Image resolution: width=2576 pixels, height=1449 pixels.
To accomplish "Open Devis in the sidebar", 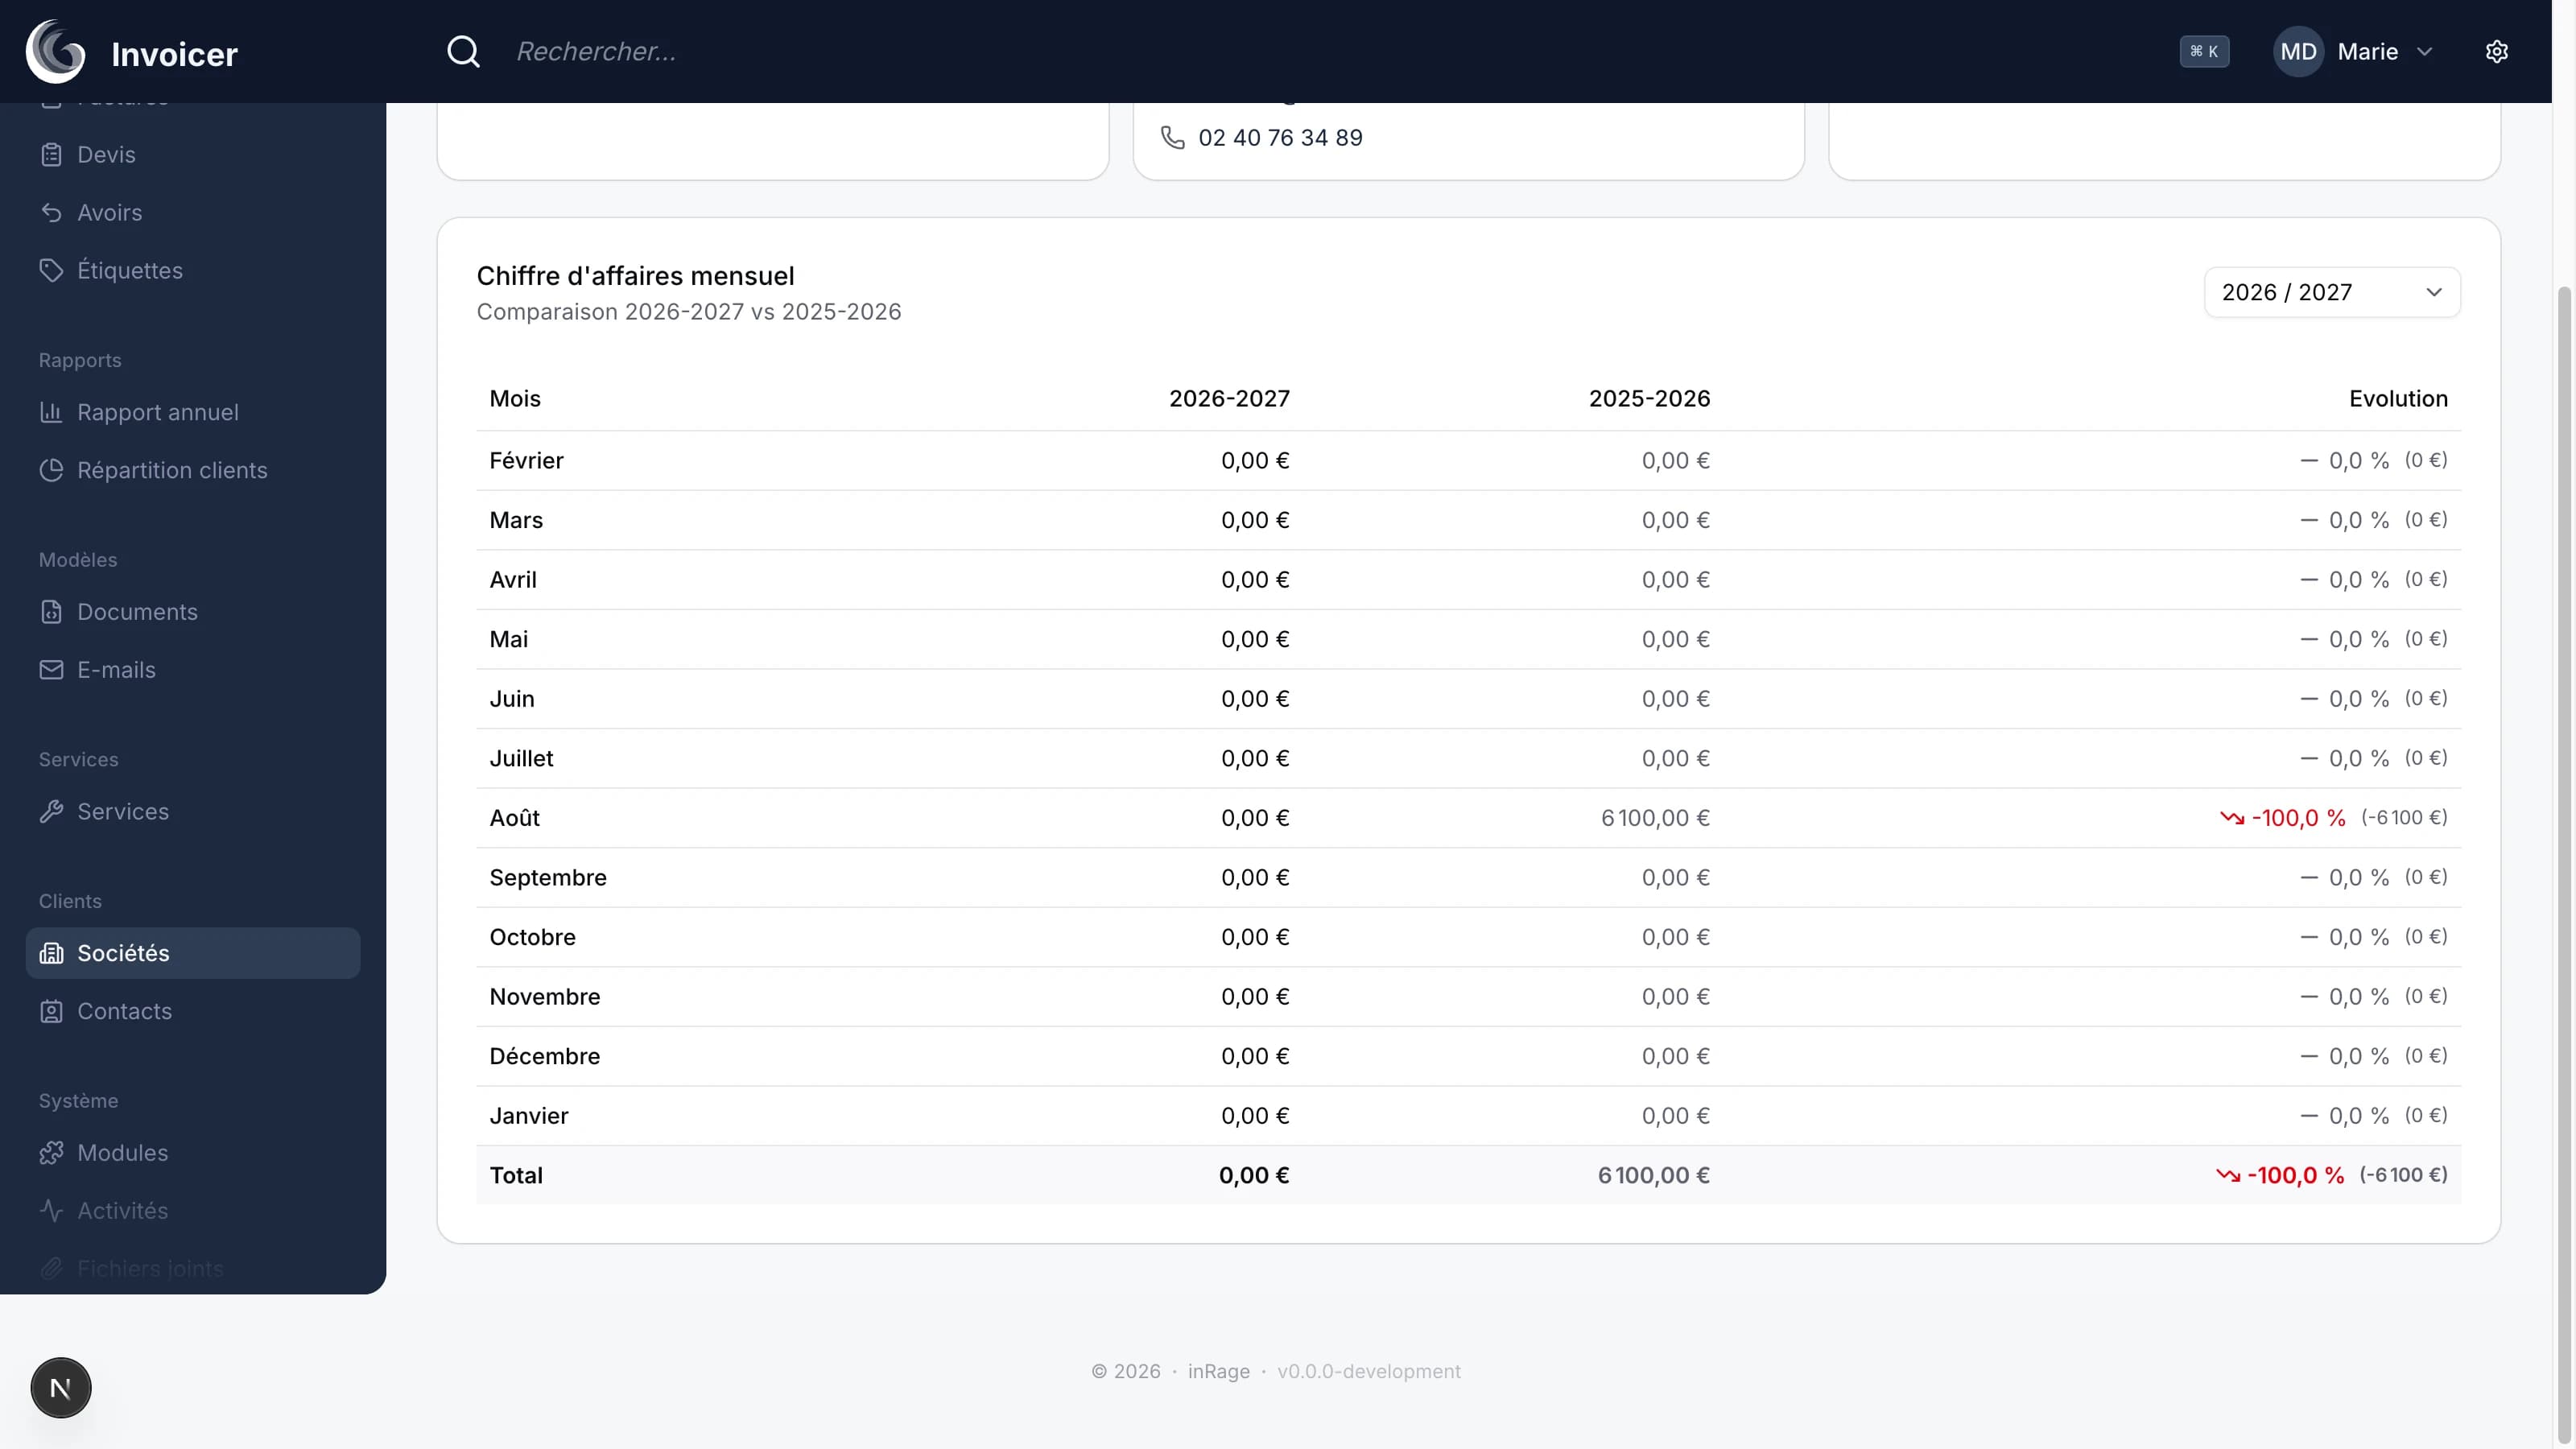I will [x=106, y=155].
